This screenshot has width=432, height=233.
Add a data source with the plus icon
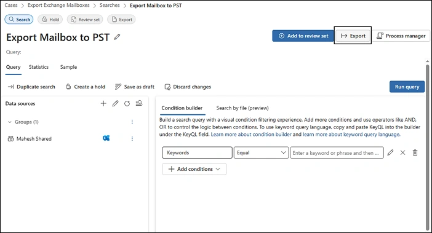tap(103, 103)
